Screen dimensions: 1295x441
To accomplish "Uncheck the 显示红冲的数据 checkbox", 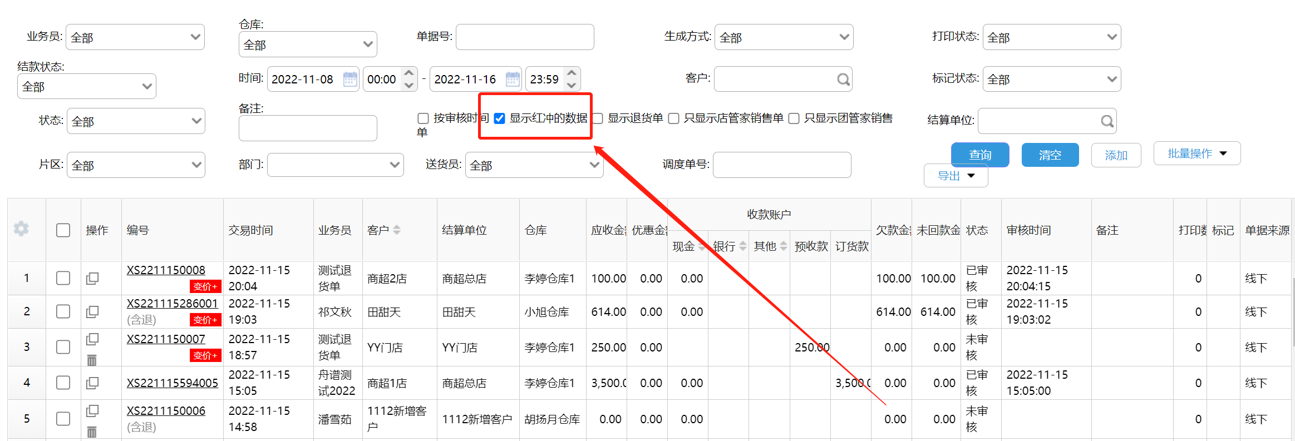I will coord(499,118).
